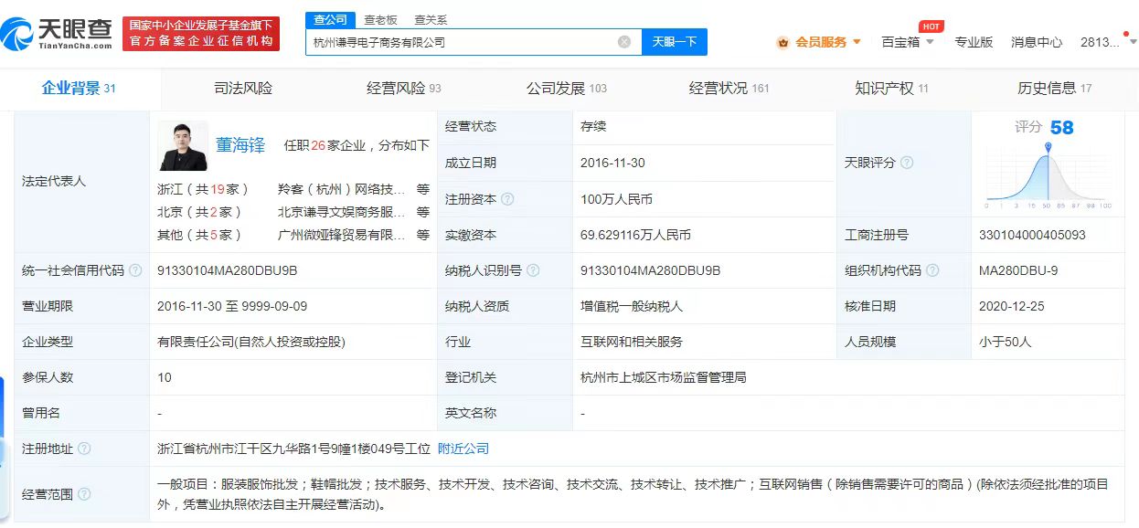Expand 其他 companies list via 等

[x=422, y=235]
